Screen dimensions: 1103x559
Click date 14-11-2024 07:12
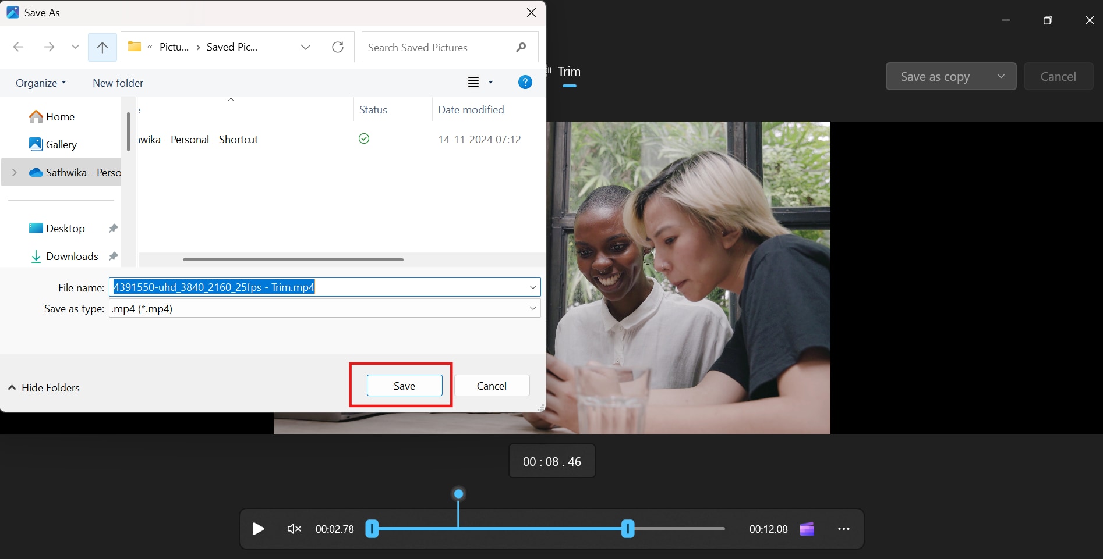click(479, 140)
